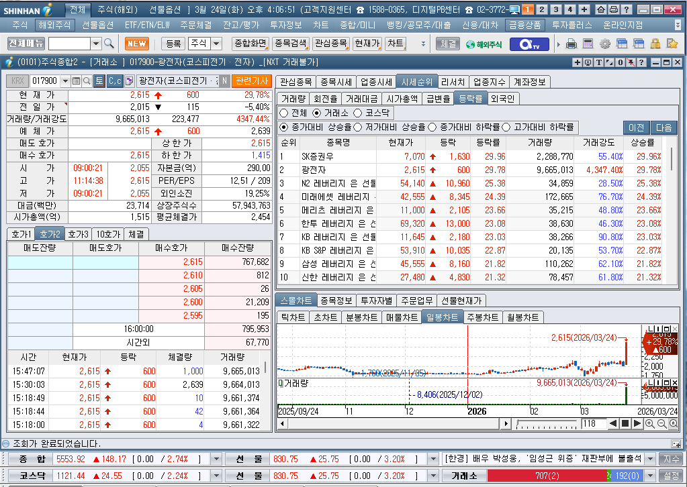Click the chart bar count field 118
The image size is (687, 487).
pos(593,423)
